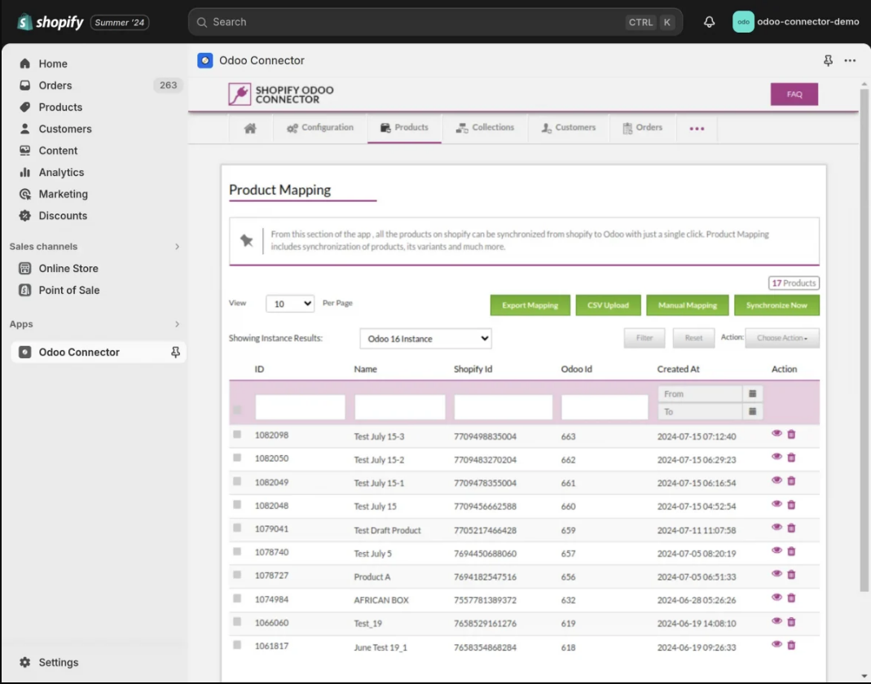Select checkbox for row 1074984
871x684 pixels.
coord(237,598)
